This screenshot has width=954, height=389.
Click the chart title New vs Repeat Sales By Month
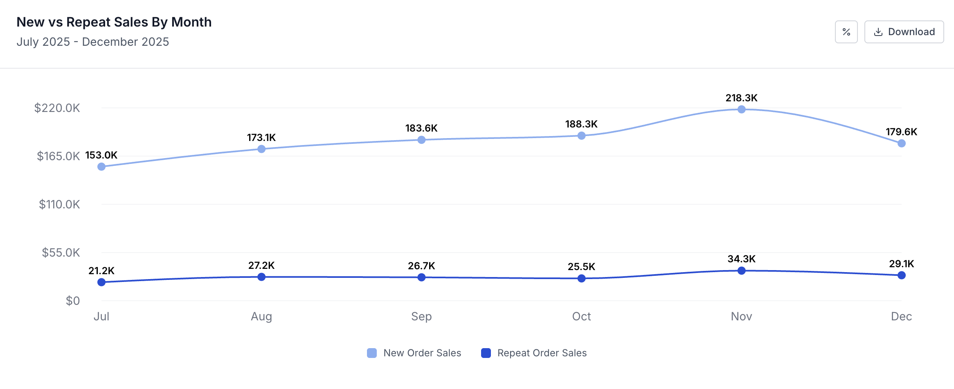pyautogui.click(x=114, y=22)
